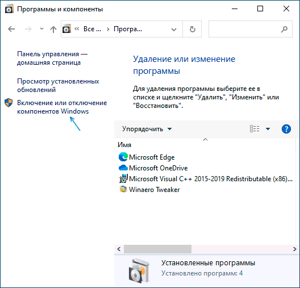Click horizontal scrollbar left arrow
This screenshot has height=288, width=300.
(x=119, y=249)
